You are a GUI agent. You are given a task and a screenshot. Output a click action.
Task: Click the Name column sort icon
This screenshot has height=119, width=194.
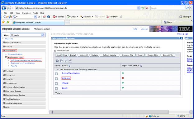69,66
